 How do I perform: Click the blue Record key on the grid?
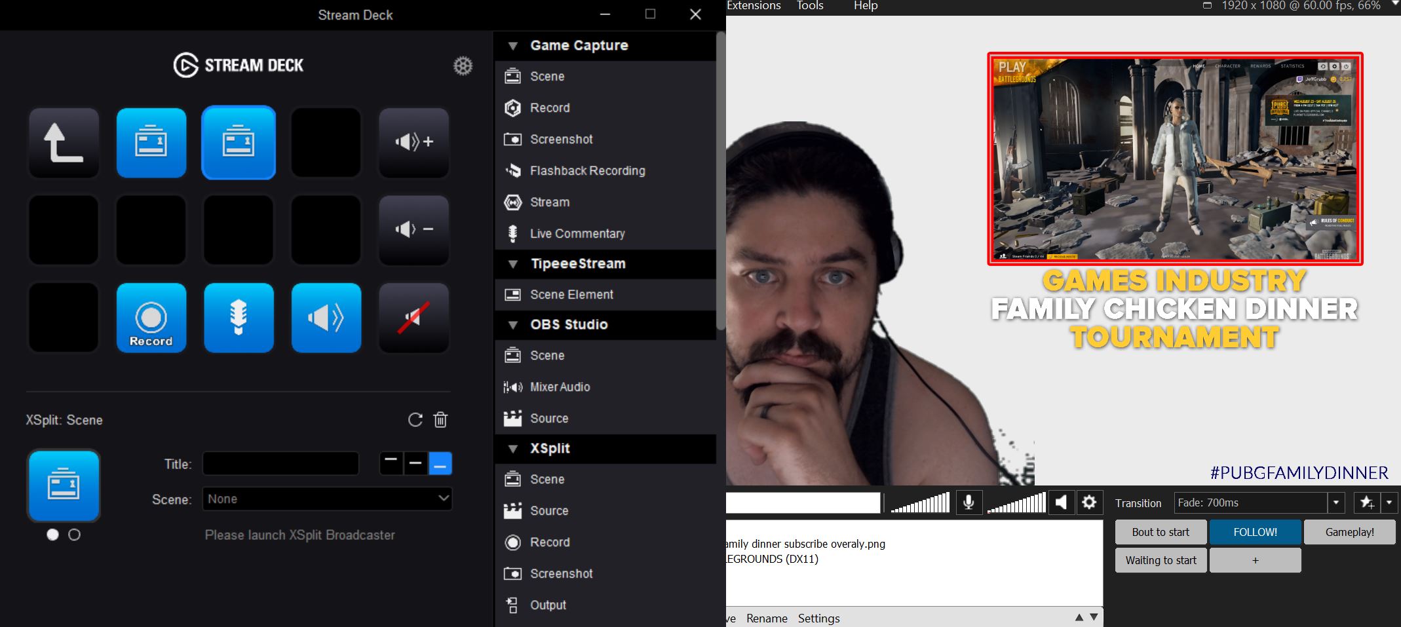(x=151, y=318)
